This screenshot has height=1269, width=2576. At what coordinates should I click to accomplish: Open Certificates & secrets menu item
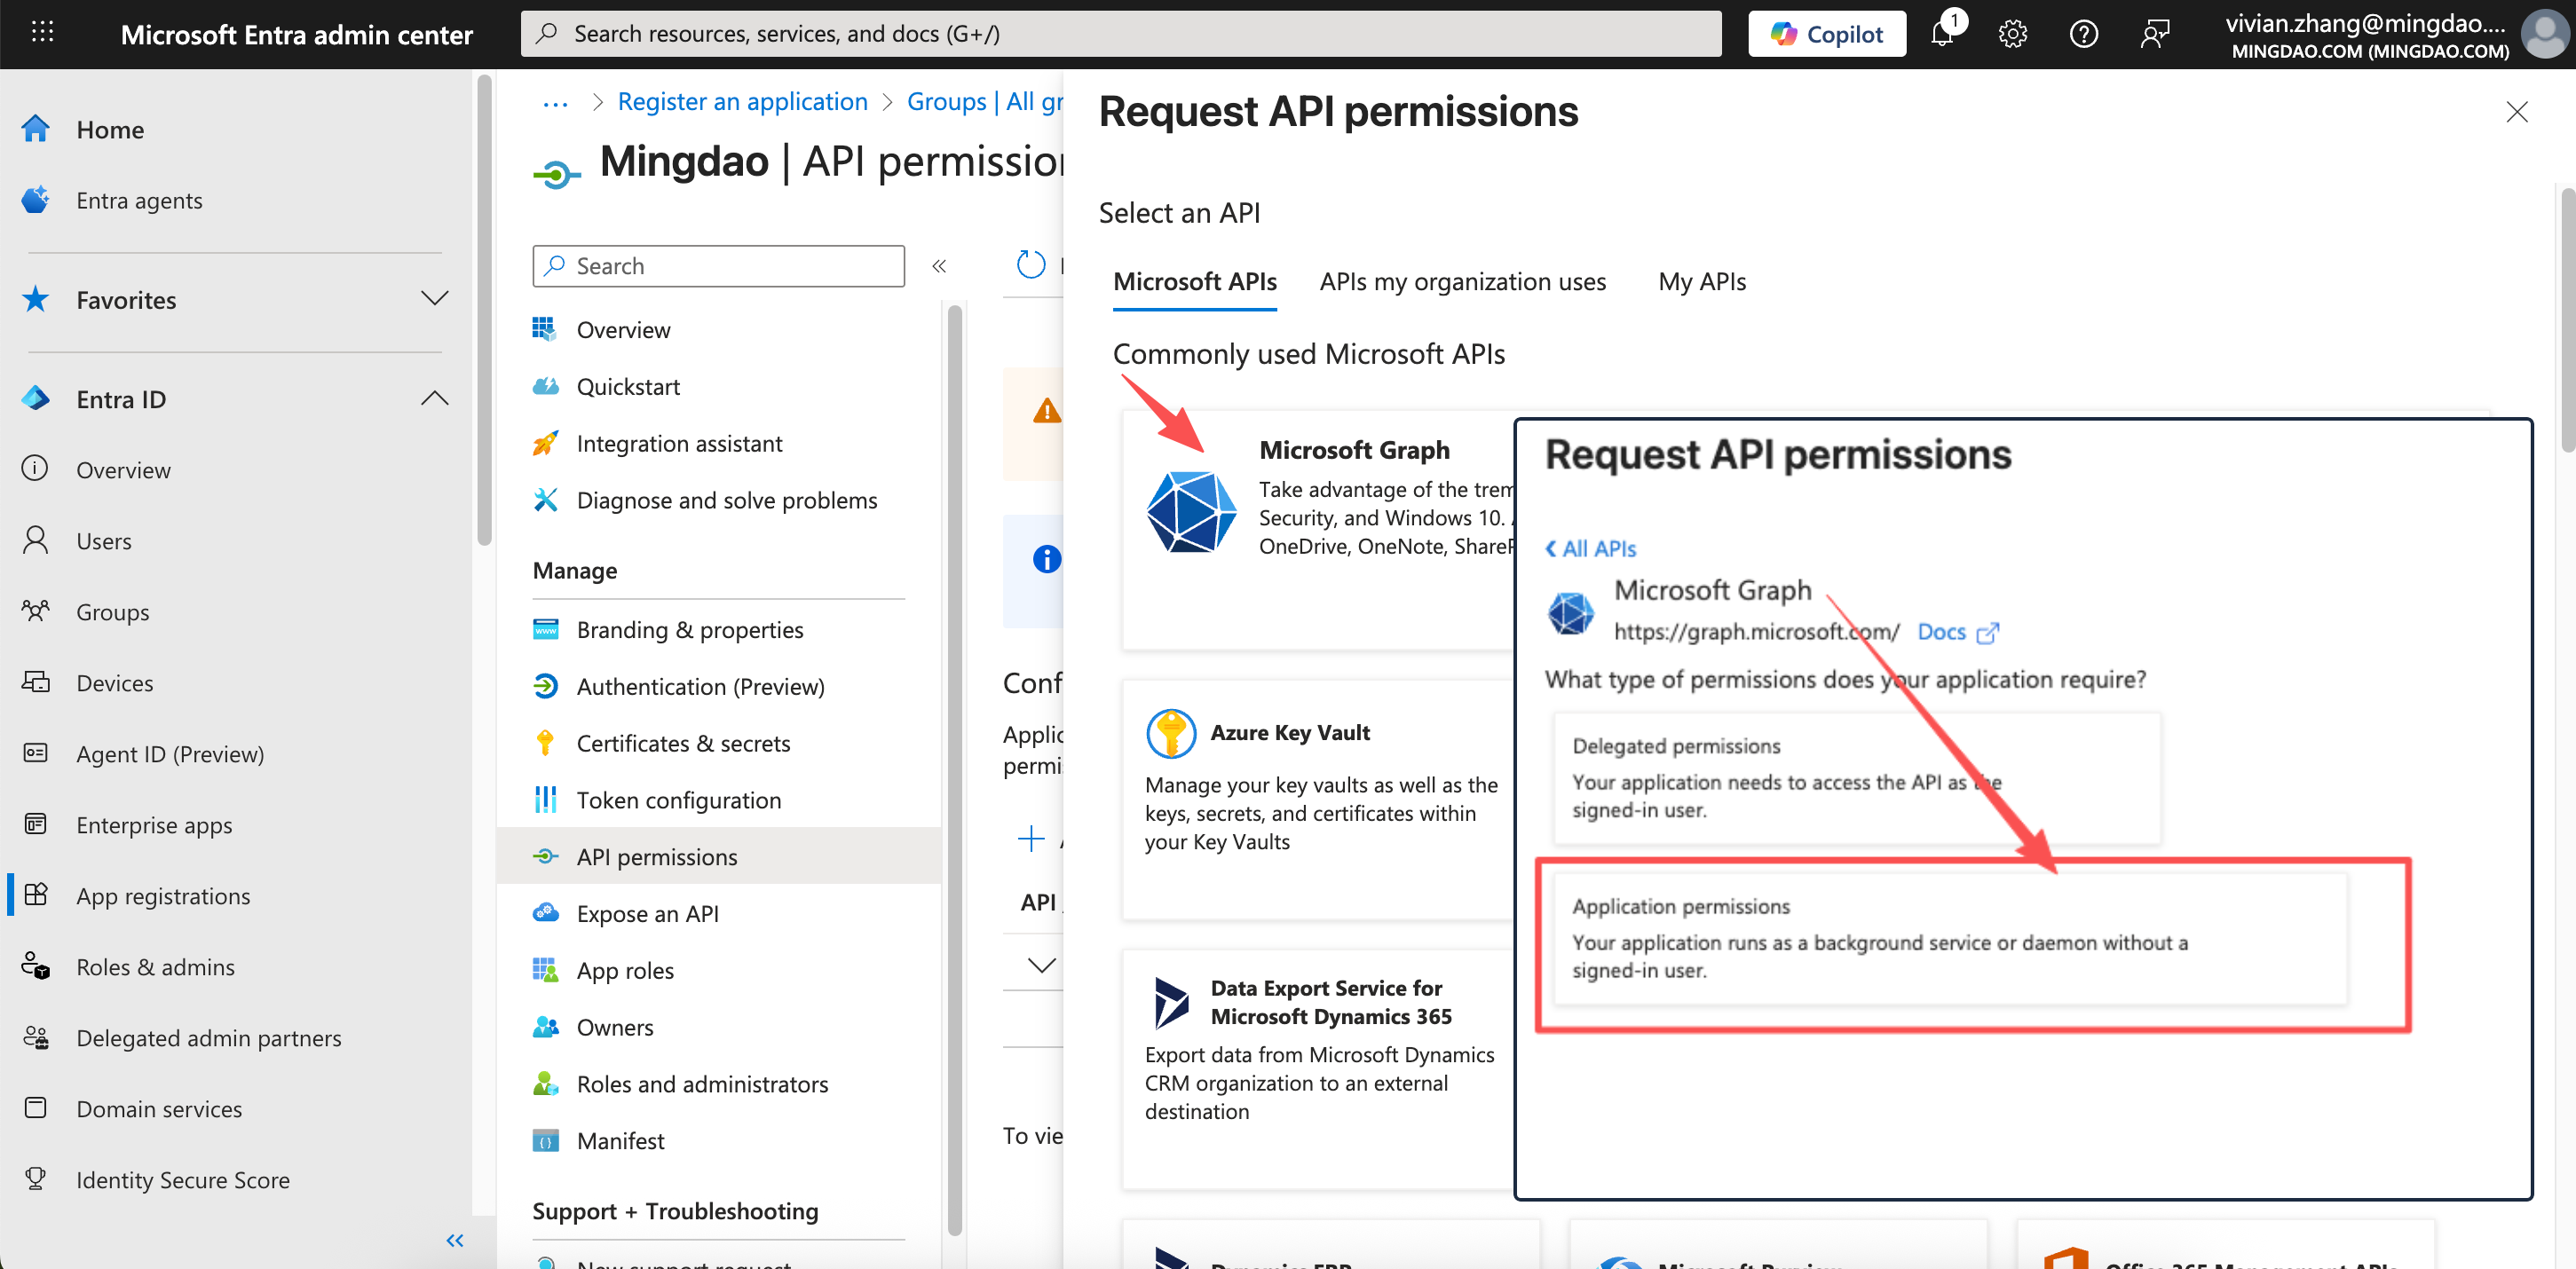[683, 743]
